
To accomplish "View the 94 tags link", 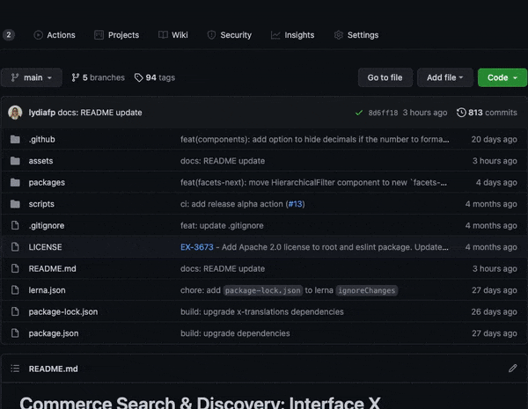I will 155,77.
